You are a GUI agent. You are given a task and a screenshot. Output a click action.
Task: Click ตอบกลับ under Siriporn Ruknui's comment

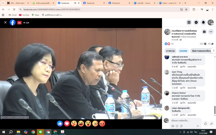point(192,103)
